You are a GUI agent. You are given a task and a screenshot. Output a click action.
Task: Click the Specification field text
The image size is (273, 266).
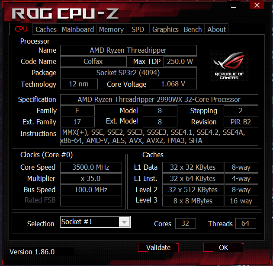[159, 100]
